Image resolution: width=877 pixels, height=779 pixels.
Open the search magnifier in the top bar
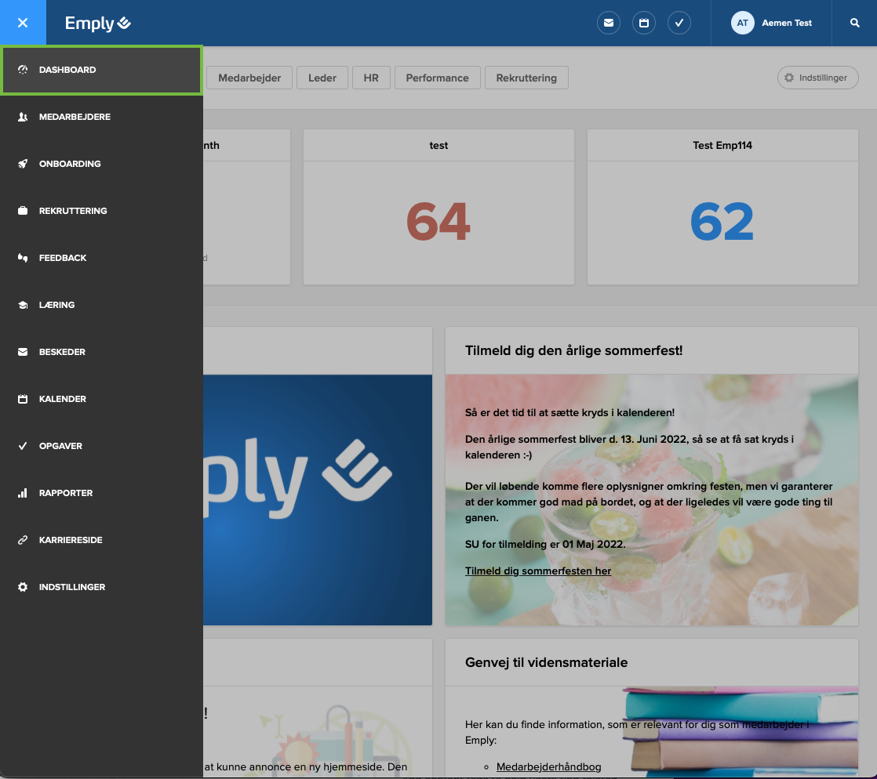point(854,23)
